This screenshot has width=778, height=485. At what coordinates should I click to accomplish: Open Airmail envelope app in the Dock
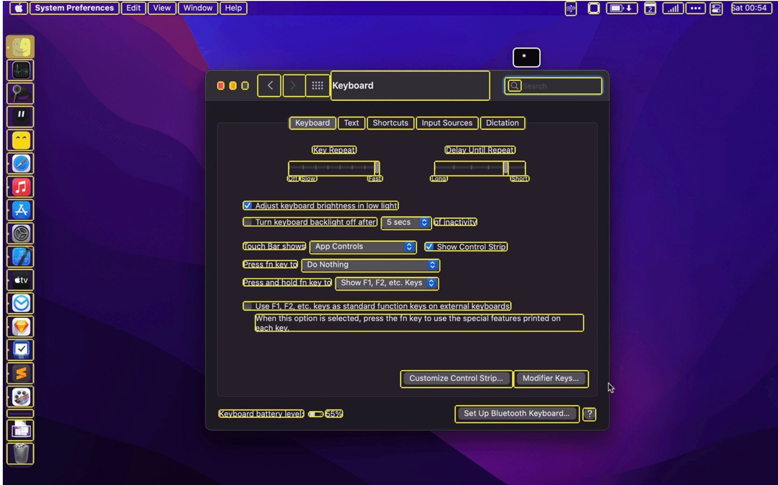21,304
